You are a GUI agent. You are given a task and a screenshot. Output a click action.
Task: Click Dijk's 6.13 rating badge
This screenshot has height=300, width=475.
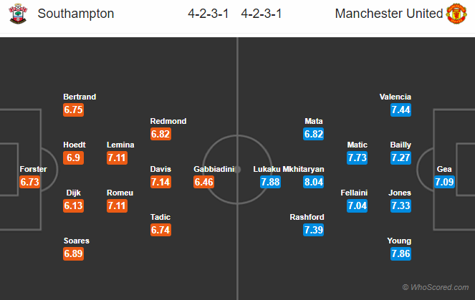(74, 205)
